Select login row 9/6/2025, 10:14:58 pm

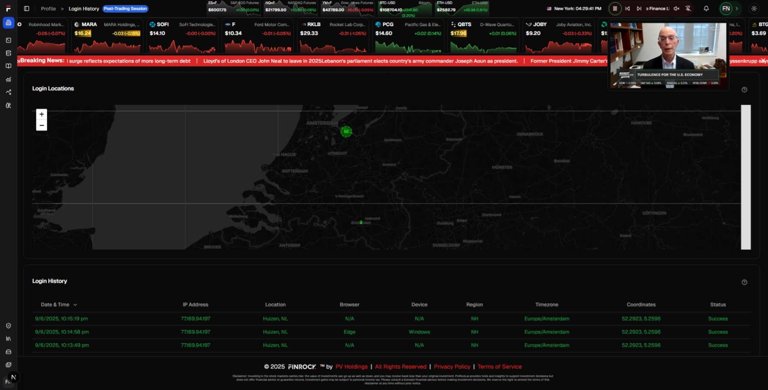(391, 332)
